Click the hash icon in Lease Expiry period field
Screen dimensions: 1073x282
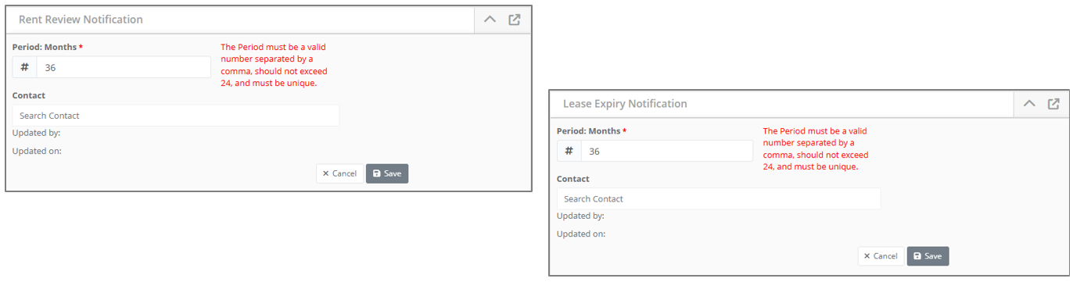coord(569,151)
